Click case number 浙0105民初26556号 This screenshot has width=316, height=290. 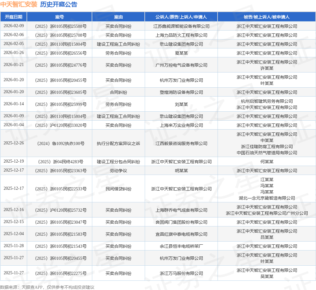[x=61, y=53]
